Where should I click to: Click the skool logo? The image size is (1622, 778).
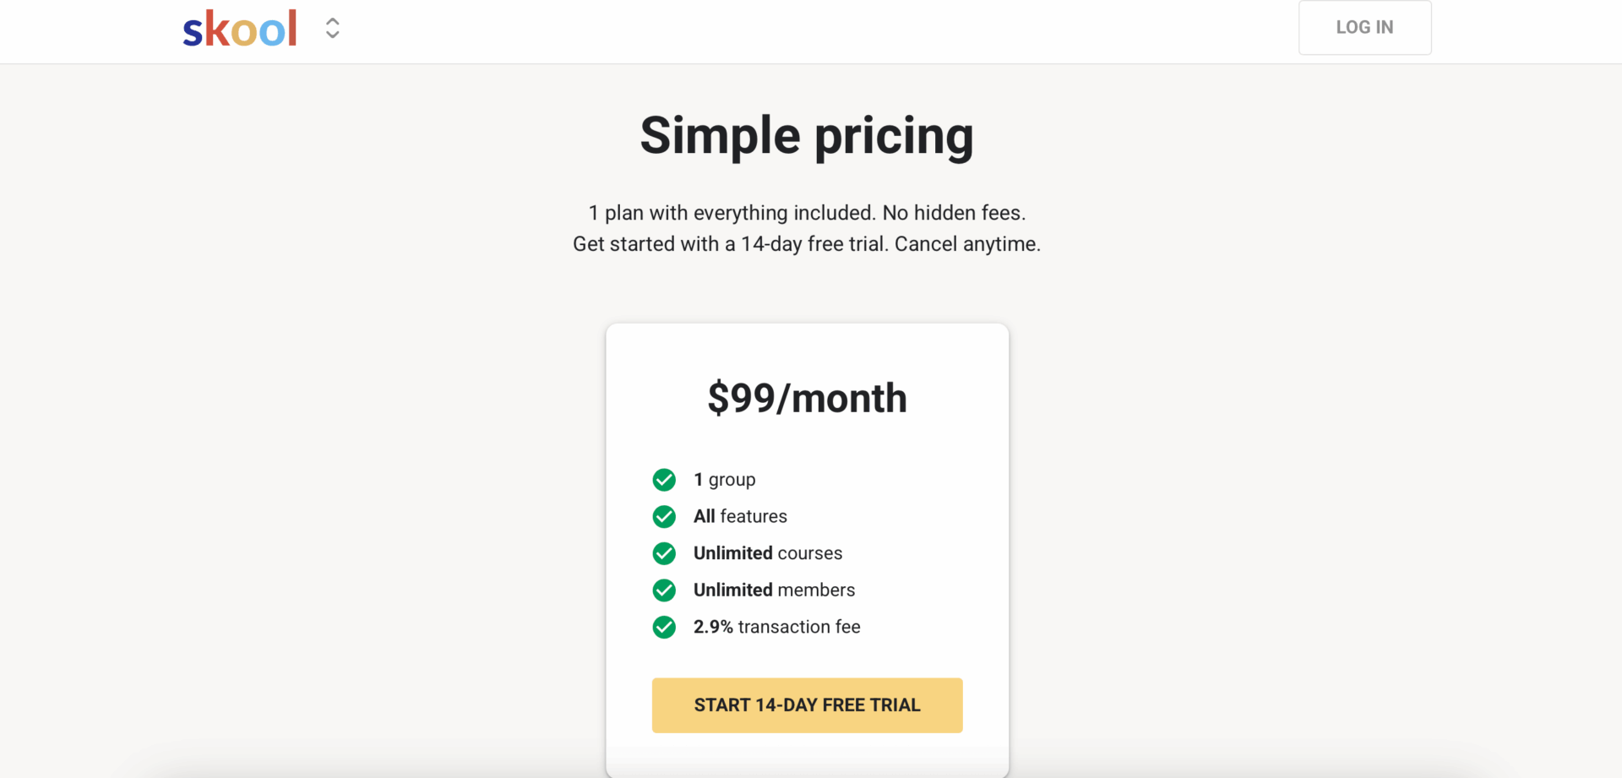pos(240,28)
